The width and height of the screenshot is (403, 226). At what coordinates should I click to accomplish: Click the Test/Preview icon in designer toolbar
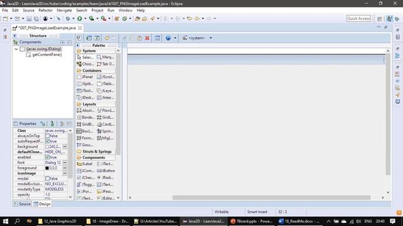79,38
